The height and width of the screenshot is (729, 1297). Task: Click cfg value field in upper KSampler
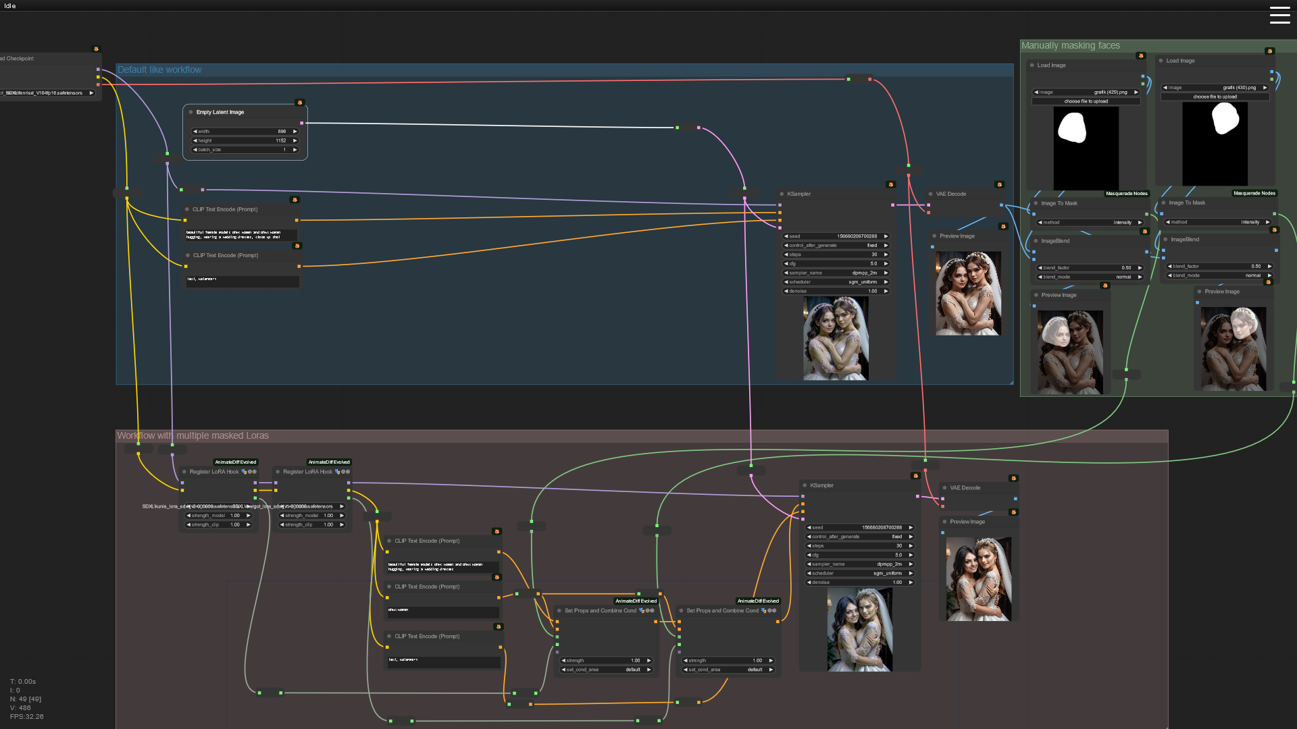(836, 264)
